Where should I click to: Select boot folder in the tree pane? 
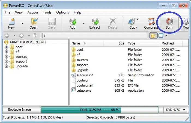[x=19, y=47]
